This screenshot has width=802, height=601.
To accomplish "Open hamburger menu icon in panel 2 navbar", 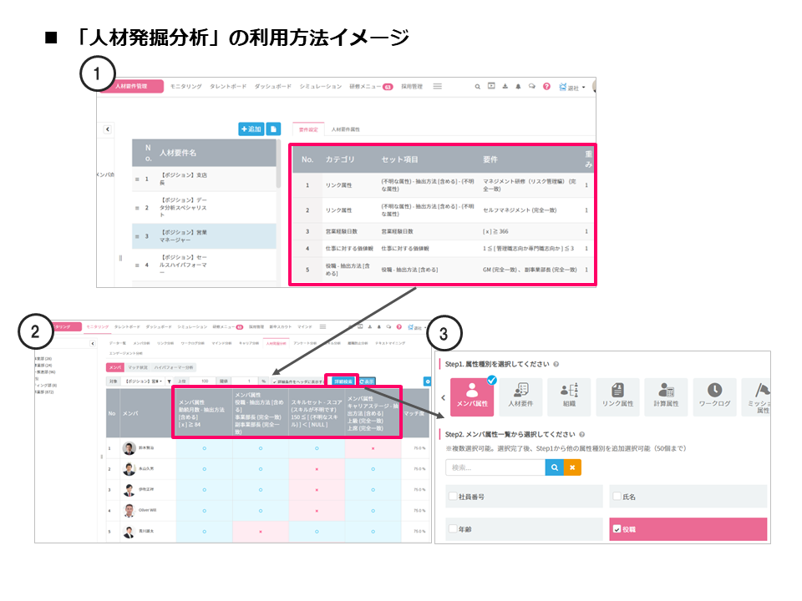I will [x=322, y=327].
